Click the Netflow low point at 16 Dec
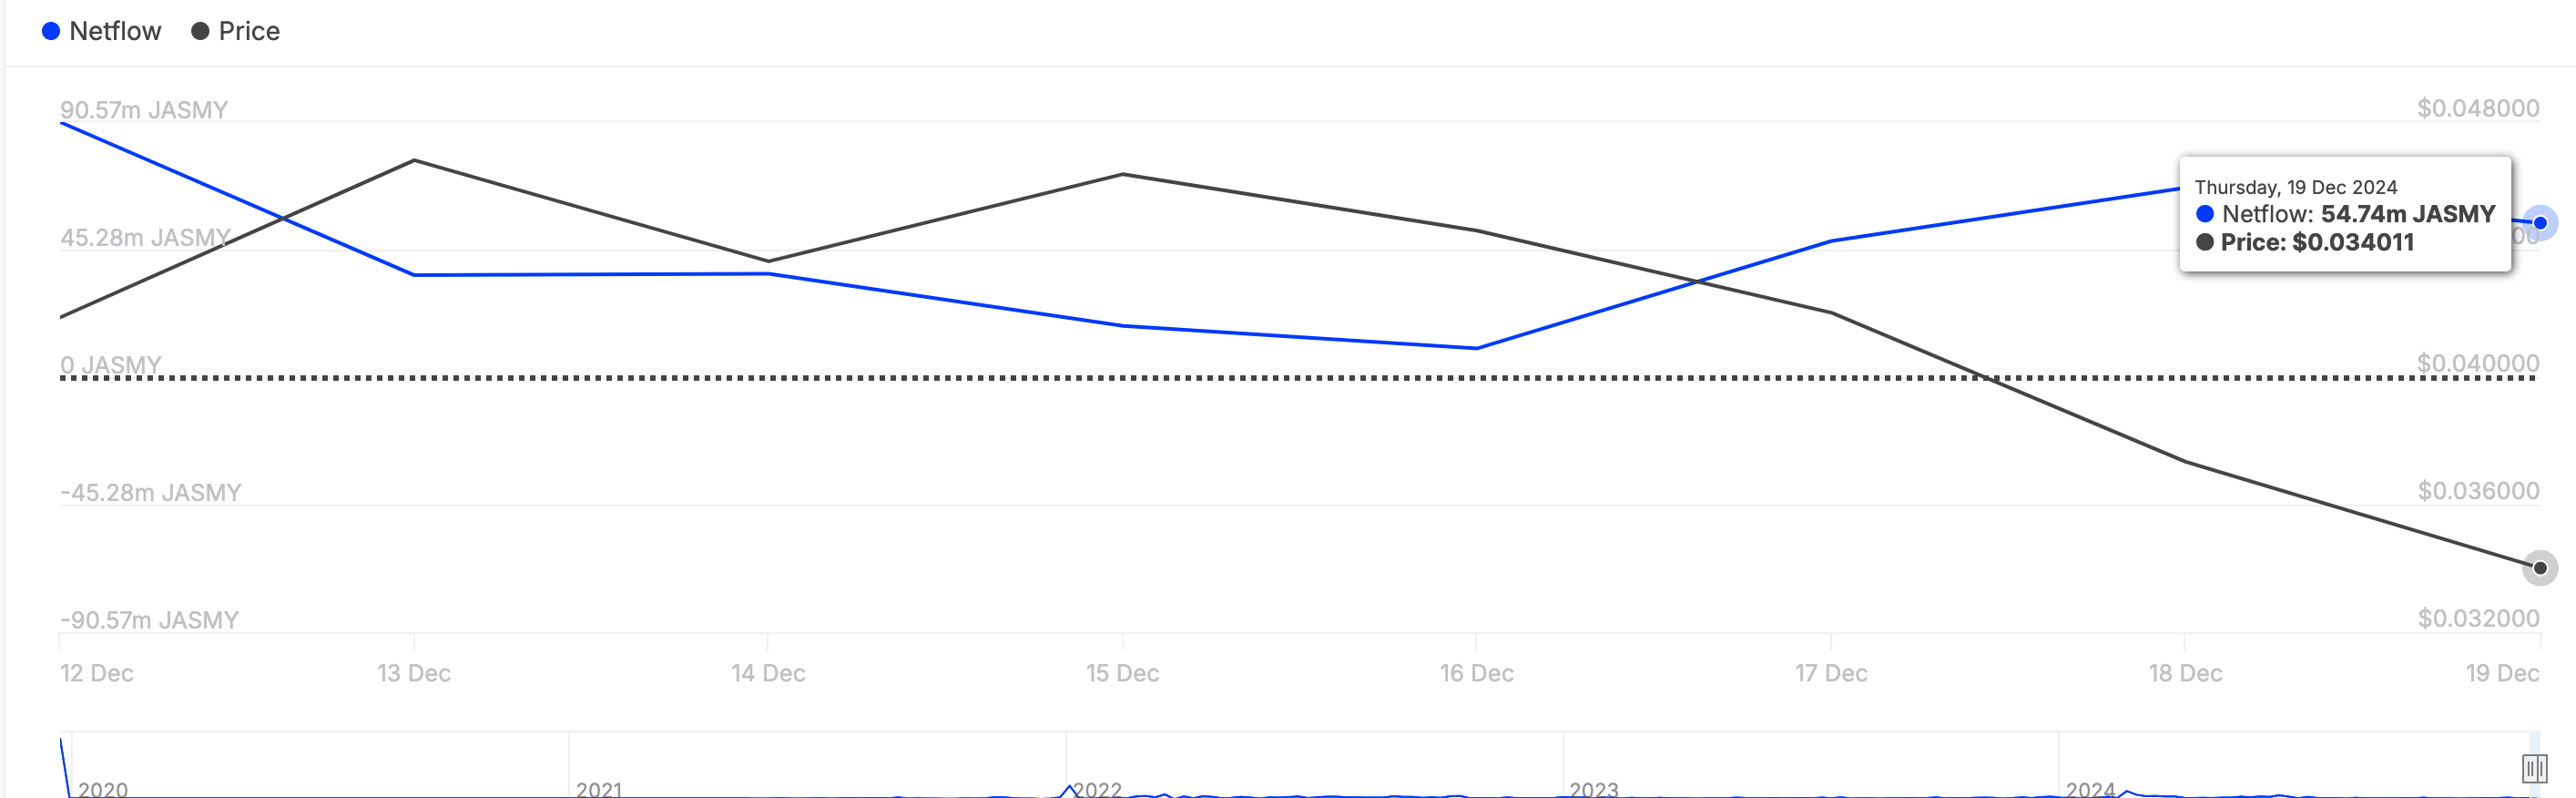 click(x=1477, y=348)
